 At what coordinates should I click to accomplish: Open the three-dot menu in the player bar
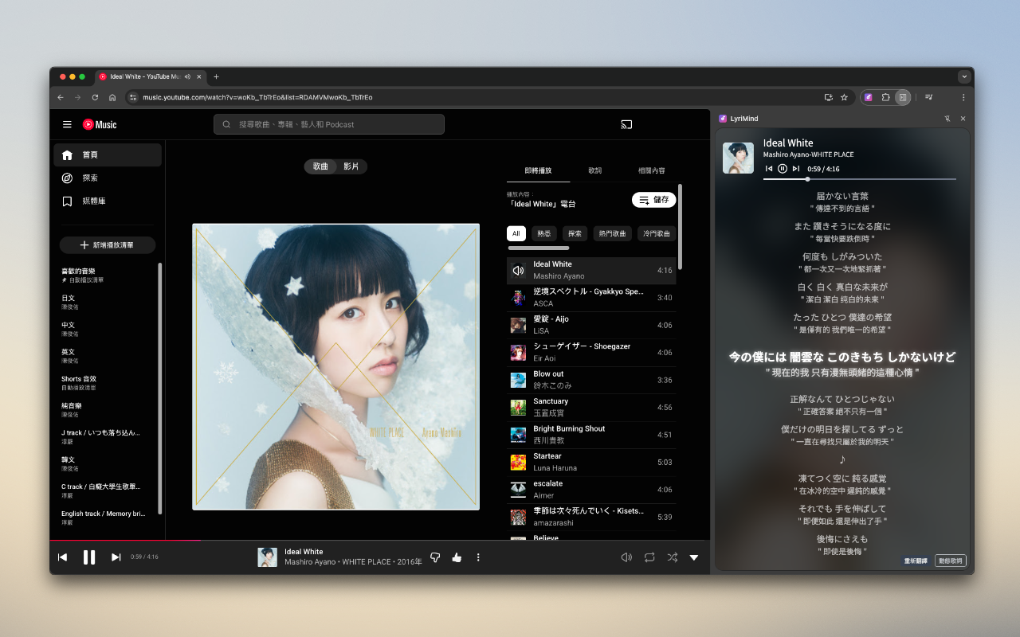click(477, 557)
